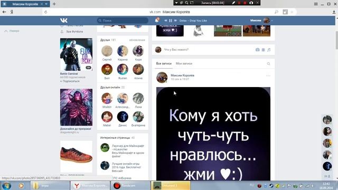Open the post's three-dot options menu
Screen dimensions: 338x190
tap(268, 75)
